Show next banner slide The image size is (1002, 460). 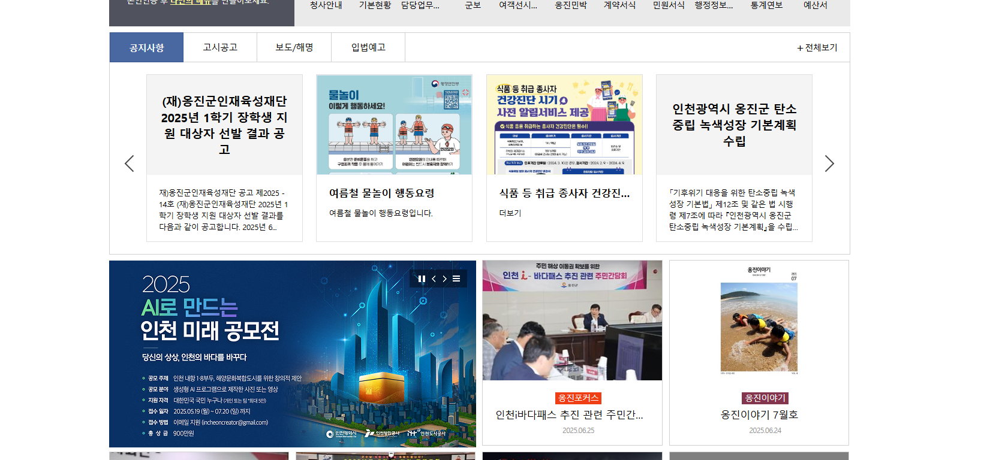point(444,279)
